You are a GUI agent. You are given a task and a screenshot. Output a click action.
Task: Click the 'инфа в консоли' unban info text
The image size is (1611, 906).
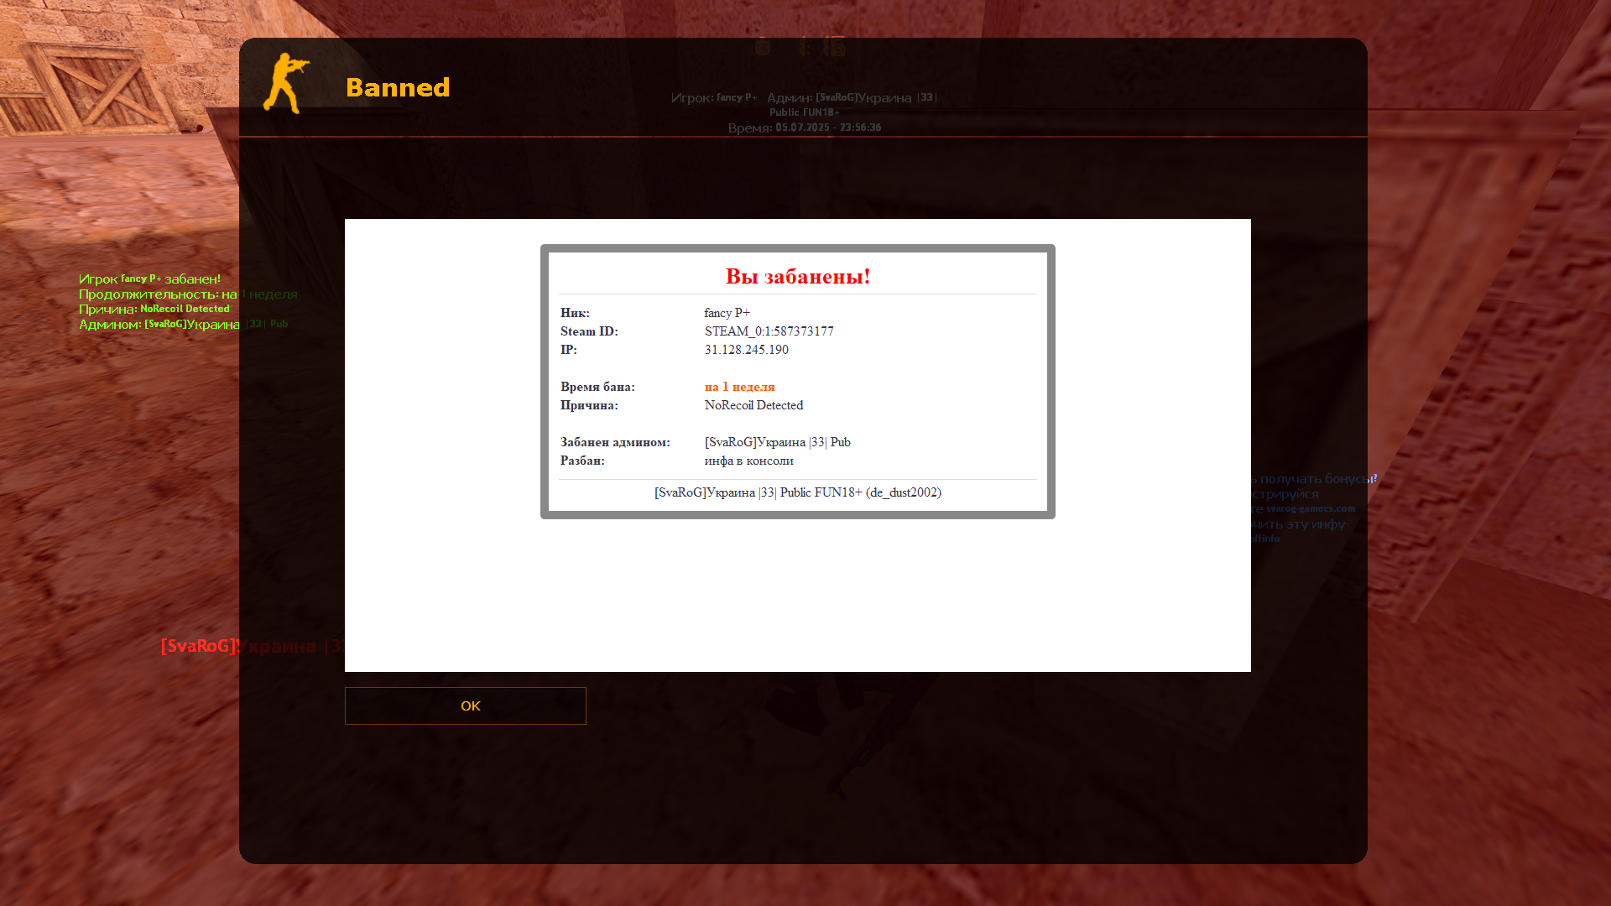[749, 461]
